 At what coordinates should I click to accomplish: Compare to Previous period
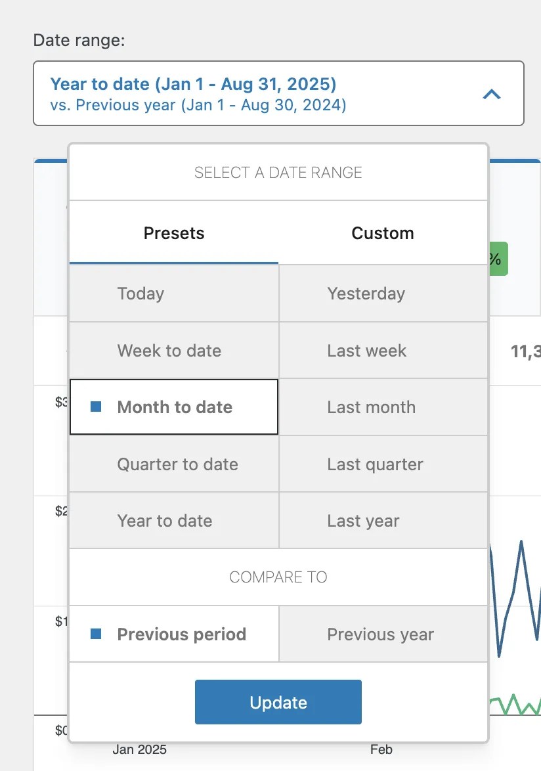pyautogui.click(x=174, y=634)
